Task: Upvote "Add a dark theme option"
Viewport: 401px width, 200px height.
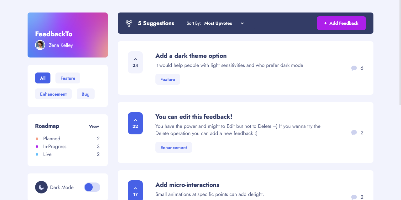Action: click(x=135, y=62)
